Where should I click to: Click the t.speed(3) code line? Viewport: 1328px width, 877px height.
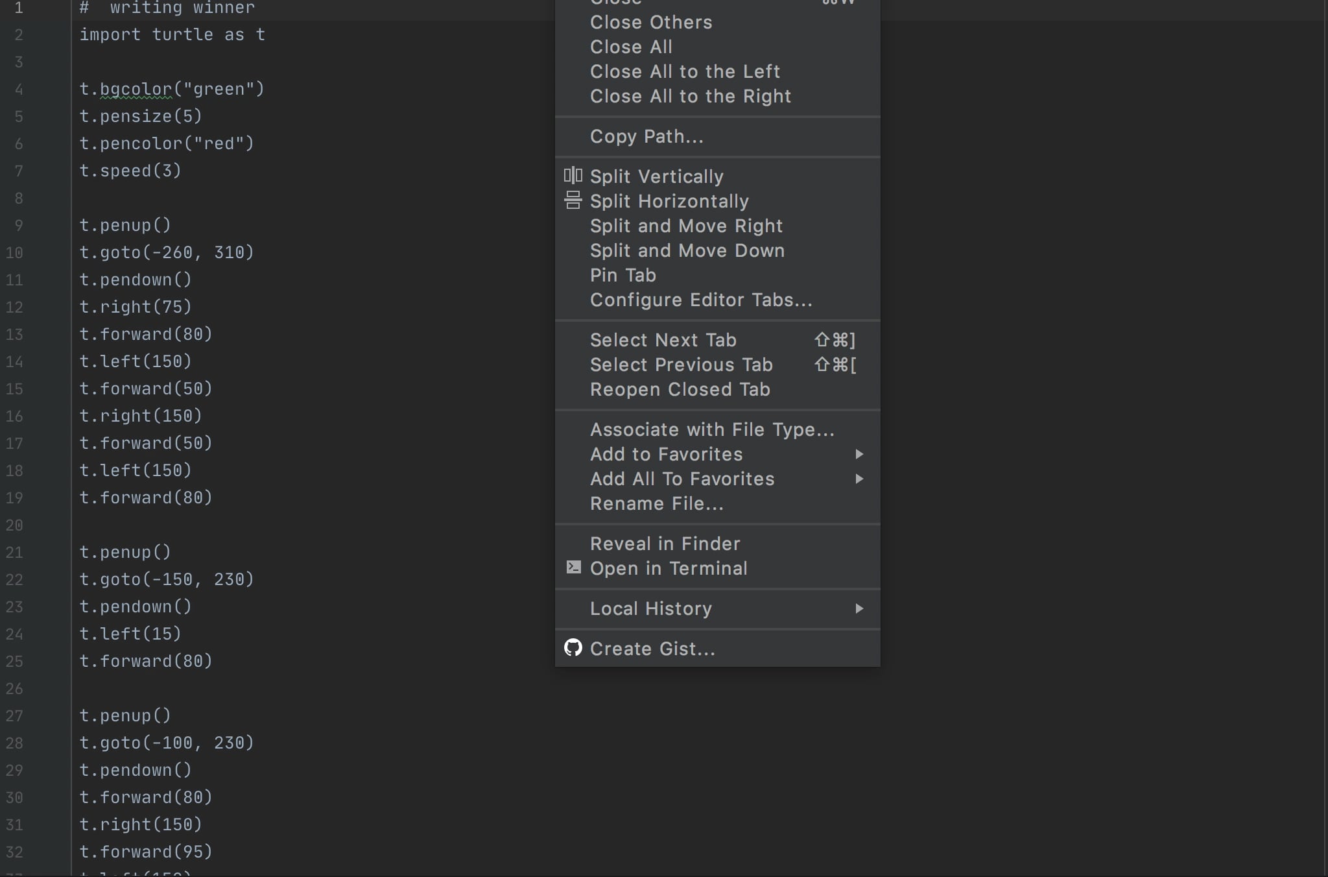130,171
